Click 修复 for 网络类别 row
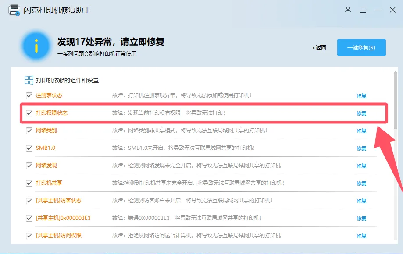The height and width of the screenshot is (254, 403). click(361, 131)
